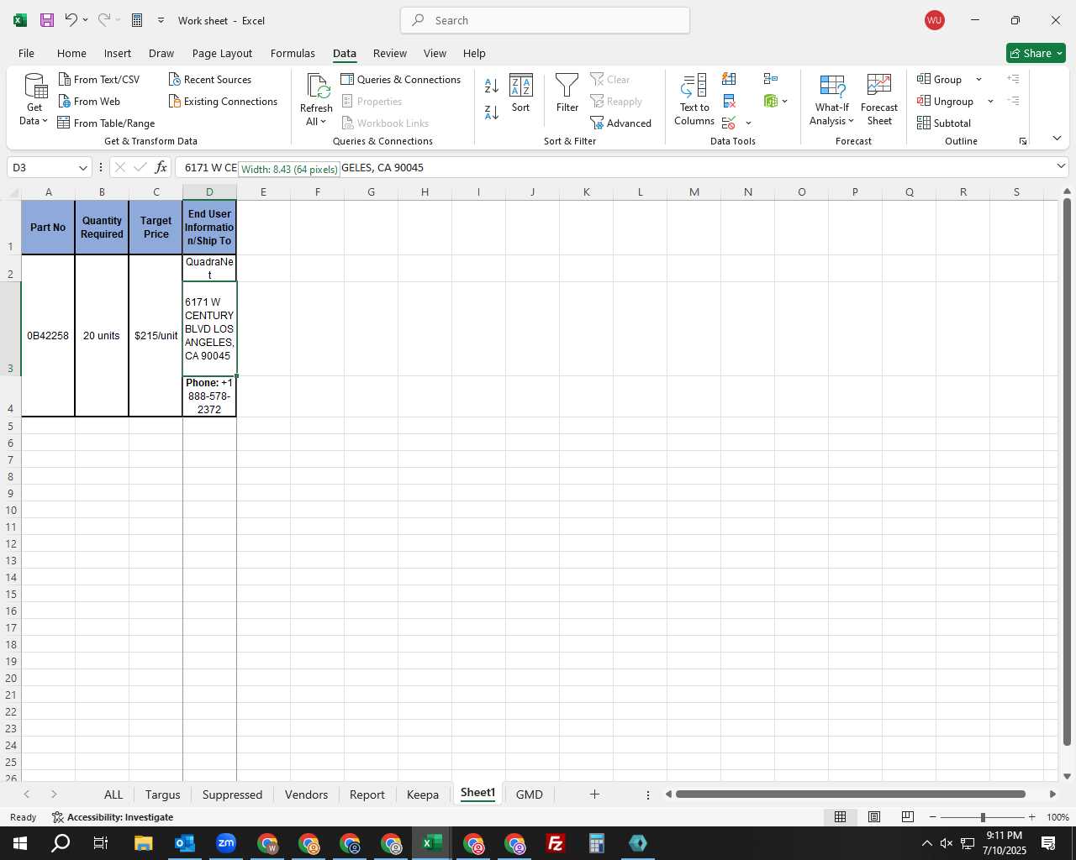Viewport: 1076px width, 860px height.
Task: Switch to Page Layout view
Action: click(x=874, y=816)
